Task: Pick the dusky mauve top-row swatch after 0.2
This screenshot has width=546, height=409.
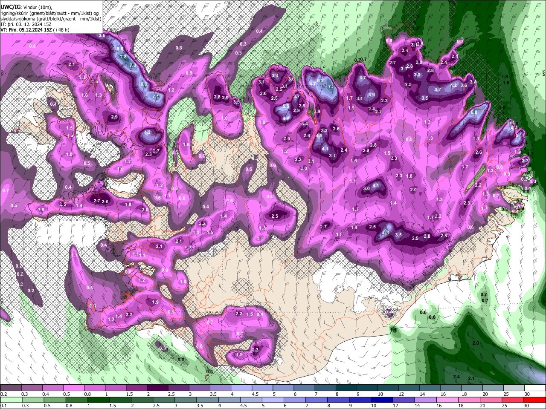Action: click(11, 388)
